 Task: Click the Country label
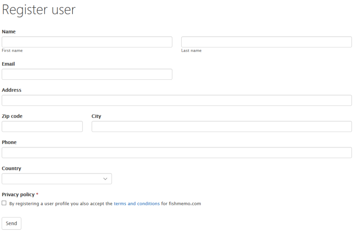click(x=11, y=168)
